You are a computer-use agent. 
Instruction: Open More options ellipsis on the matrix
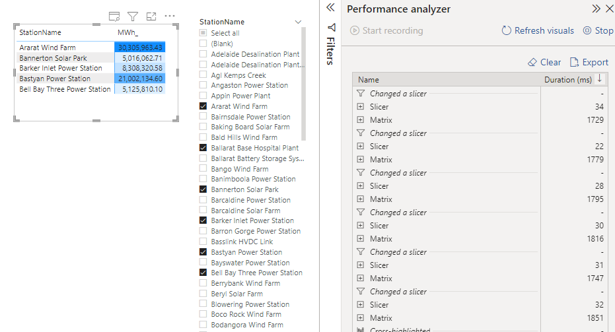click(170, 16)
